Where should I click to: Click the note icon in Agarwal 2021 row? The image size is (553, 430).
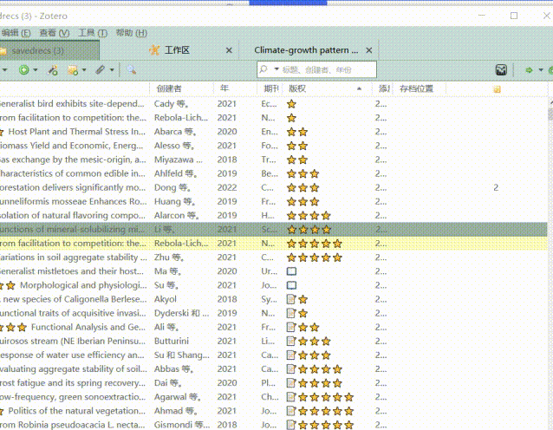(291, 397)
